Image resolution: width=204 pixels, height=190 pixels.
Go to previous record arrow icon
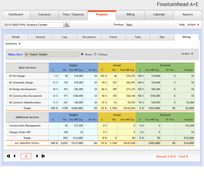click(14, 156)
